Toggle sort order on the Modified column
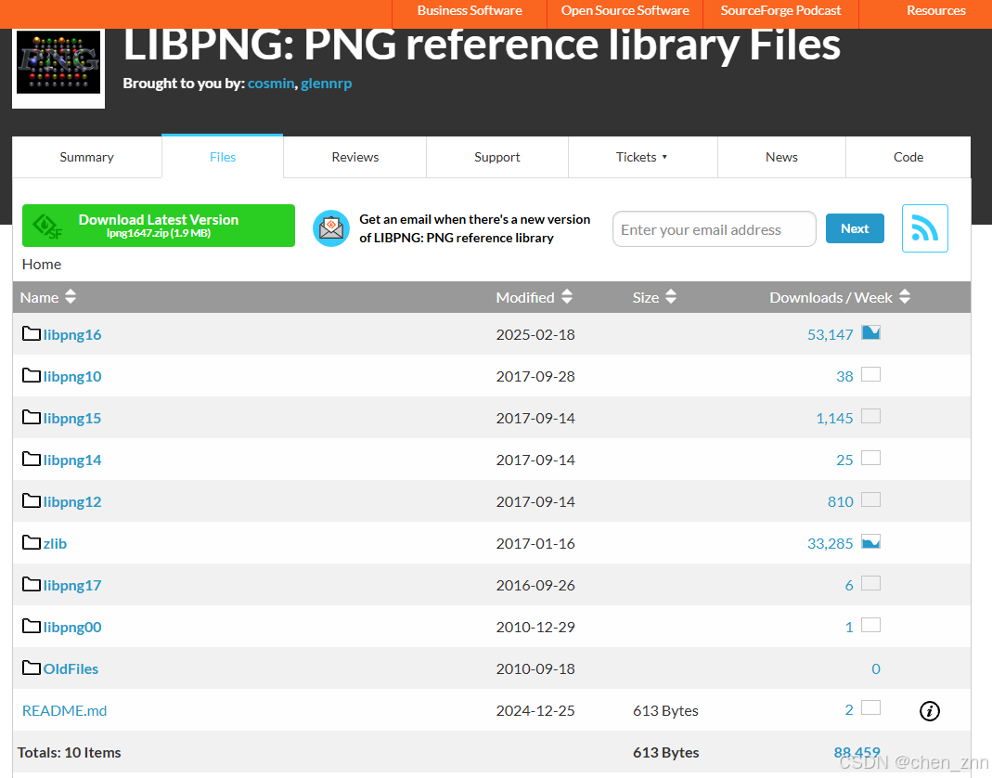 click(564, 297)
